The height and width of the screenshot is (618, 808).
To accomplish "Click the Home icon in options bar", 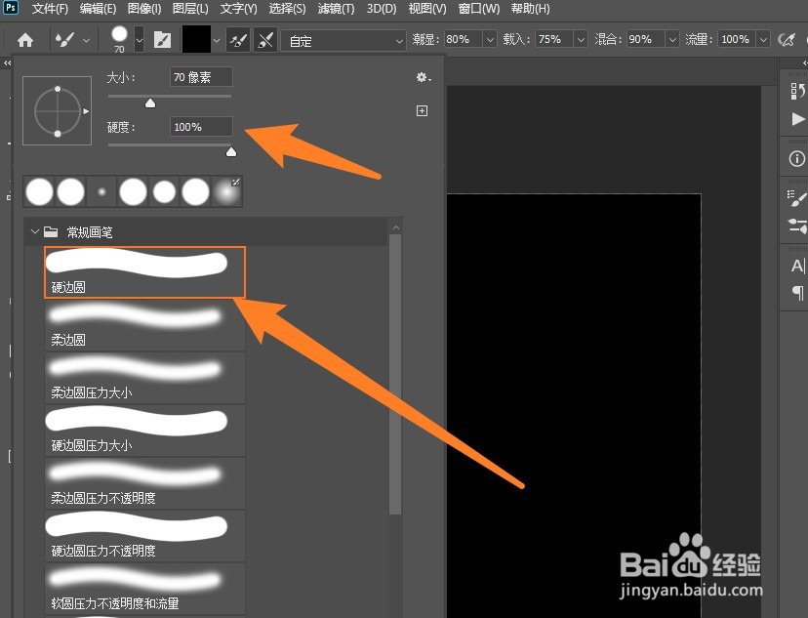I will (x=25, y=40).
